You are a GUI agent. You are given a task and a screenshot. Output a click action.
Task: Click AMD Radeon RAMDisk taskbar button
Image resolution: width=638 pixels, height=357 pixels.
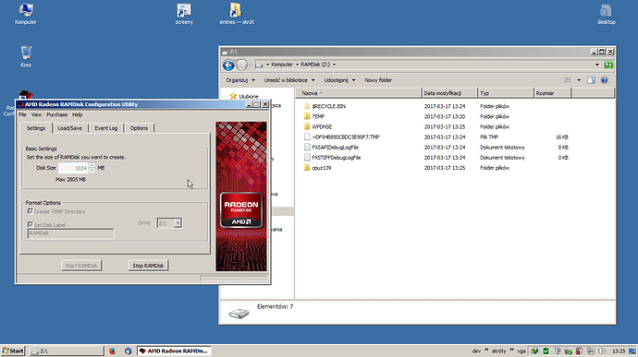(174, 351)
